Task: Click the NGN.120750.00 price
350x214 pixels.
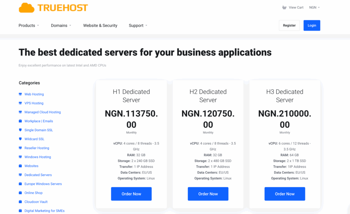Action: [x=208, y=119]
